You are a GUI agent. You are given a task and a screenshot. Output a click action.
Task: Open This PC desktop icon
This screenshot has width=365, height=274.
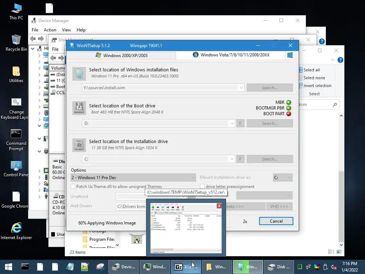[x=16, y=11]
